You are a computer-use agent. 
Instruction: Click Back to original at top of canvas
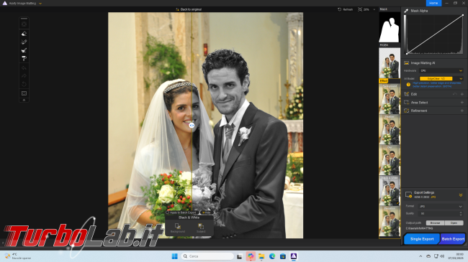click(x=189, y=9)
